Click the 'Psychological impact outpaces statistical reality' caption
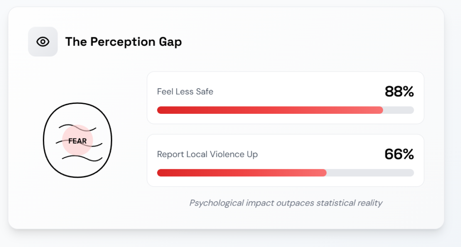Image resolution: width=461 pixels, height=247 pixels. click(285, 203)
